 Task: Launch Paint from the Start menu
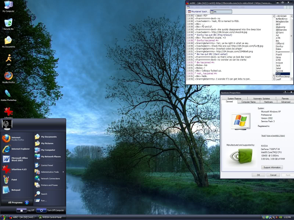[x=17, y=180]
